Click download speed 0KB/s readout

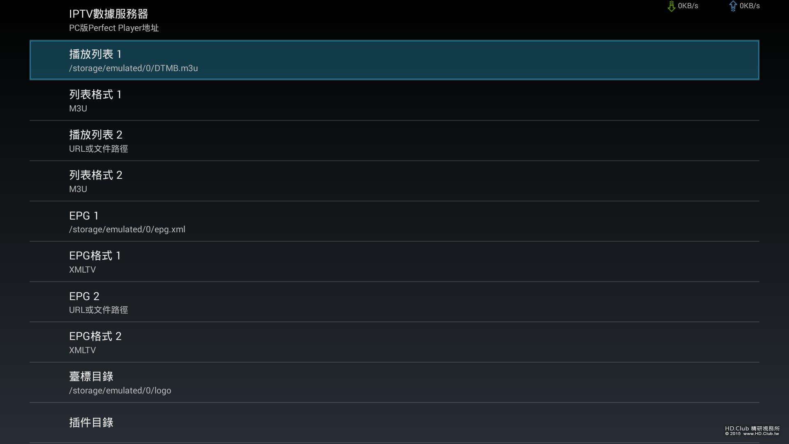pyautogui.click(x=688, y=6)
